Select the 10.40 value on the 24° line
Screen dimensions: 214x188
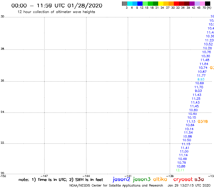click(193, 114)
